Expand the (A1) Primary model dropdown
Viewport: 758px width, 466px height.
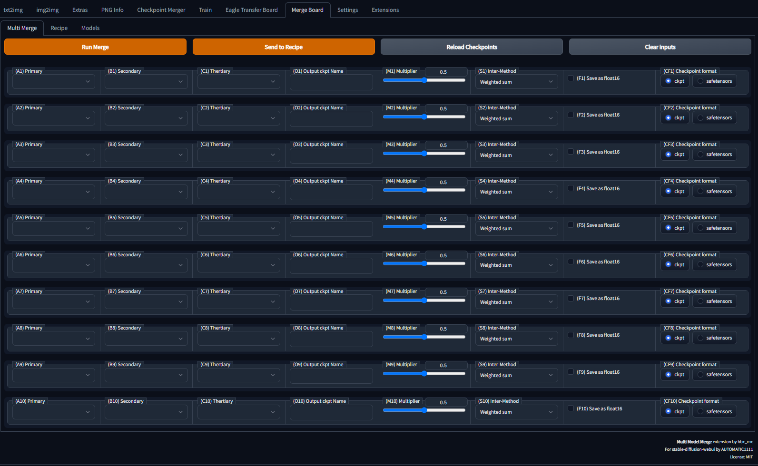53,82
